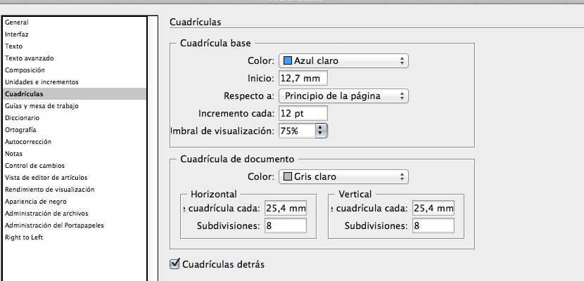Click the light gray color swatch
This screenshot has height=281, width=584.
point(287,176)
